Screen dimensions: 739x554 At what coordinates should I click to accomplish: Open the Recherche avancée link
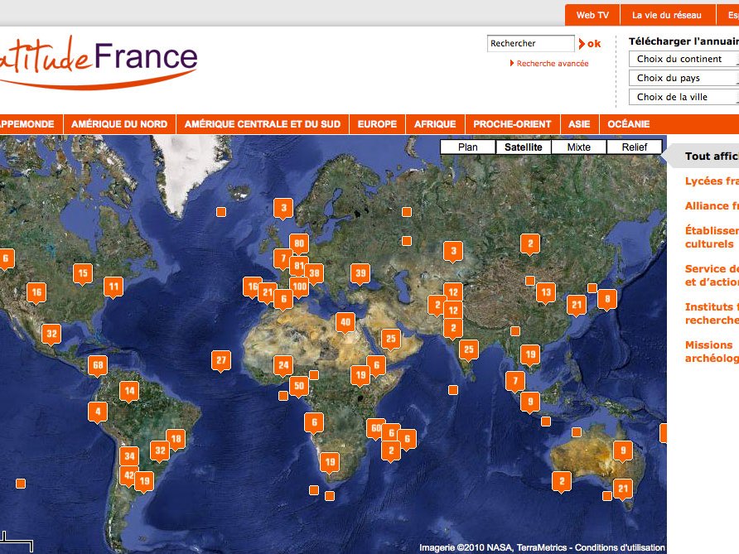coord(551,61)
